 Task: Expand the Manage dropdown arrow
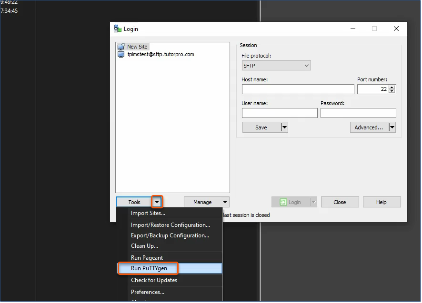pyautogui.click(x=225, y=203)
